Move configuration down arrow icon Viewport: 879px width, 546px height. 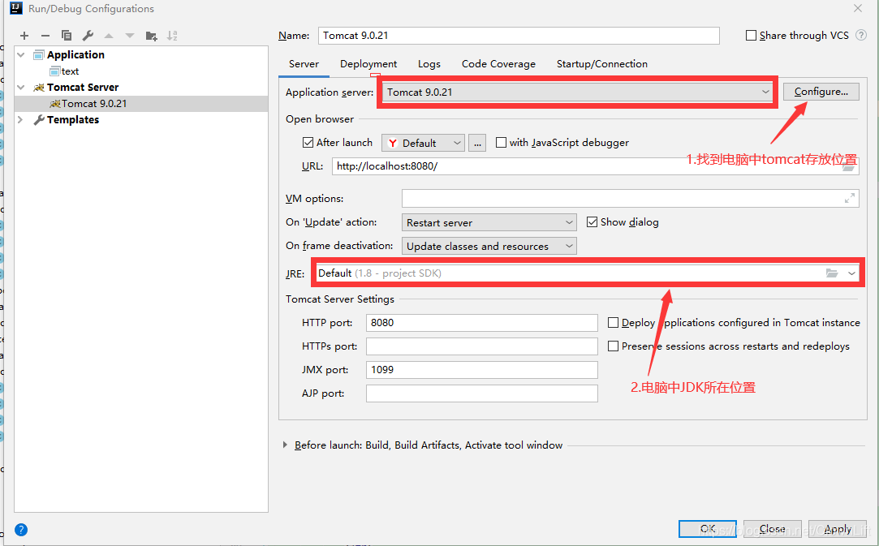[x=130, y=36]
